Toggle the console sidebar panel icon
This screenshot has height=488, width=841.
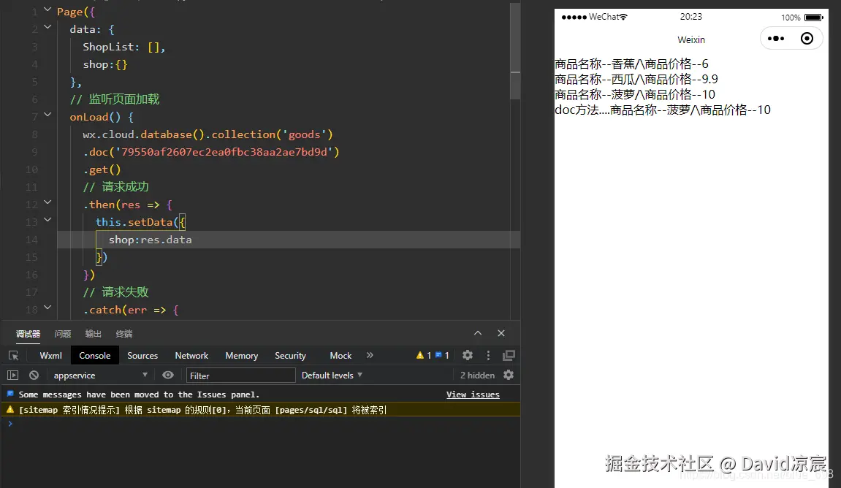click(13, 375)
